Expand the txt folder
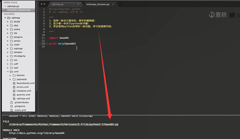 point(8,60)
